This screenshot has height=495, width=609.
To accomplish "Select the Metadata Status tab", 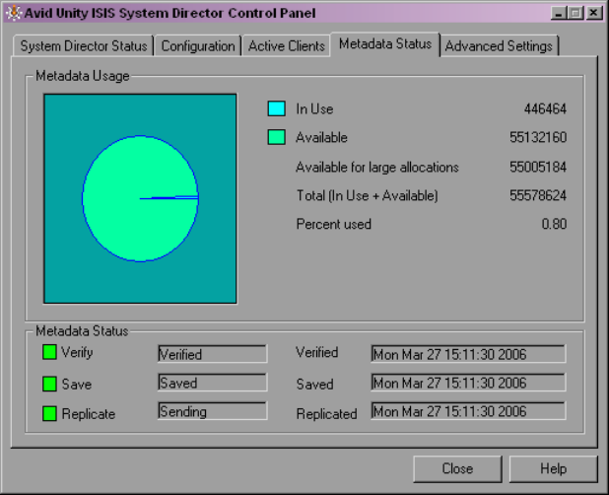I will click(x=385, y=44).
